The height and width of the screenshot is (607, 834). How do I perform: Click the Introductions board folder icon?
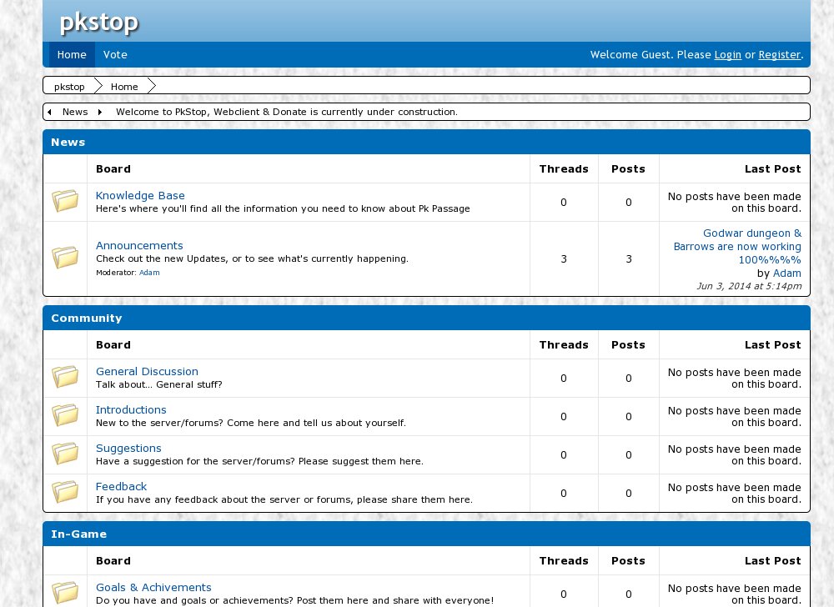click(65, 416)
